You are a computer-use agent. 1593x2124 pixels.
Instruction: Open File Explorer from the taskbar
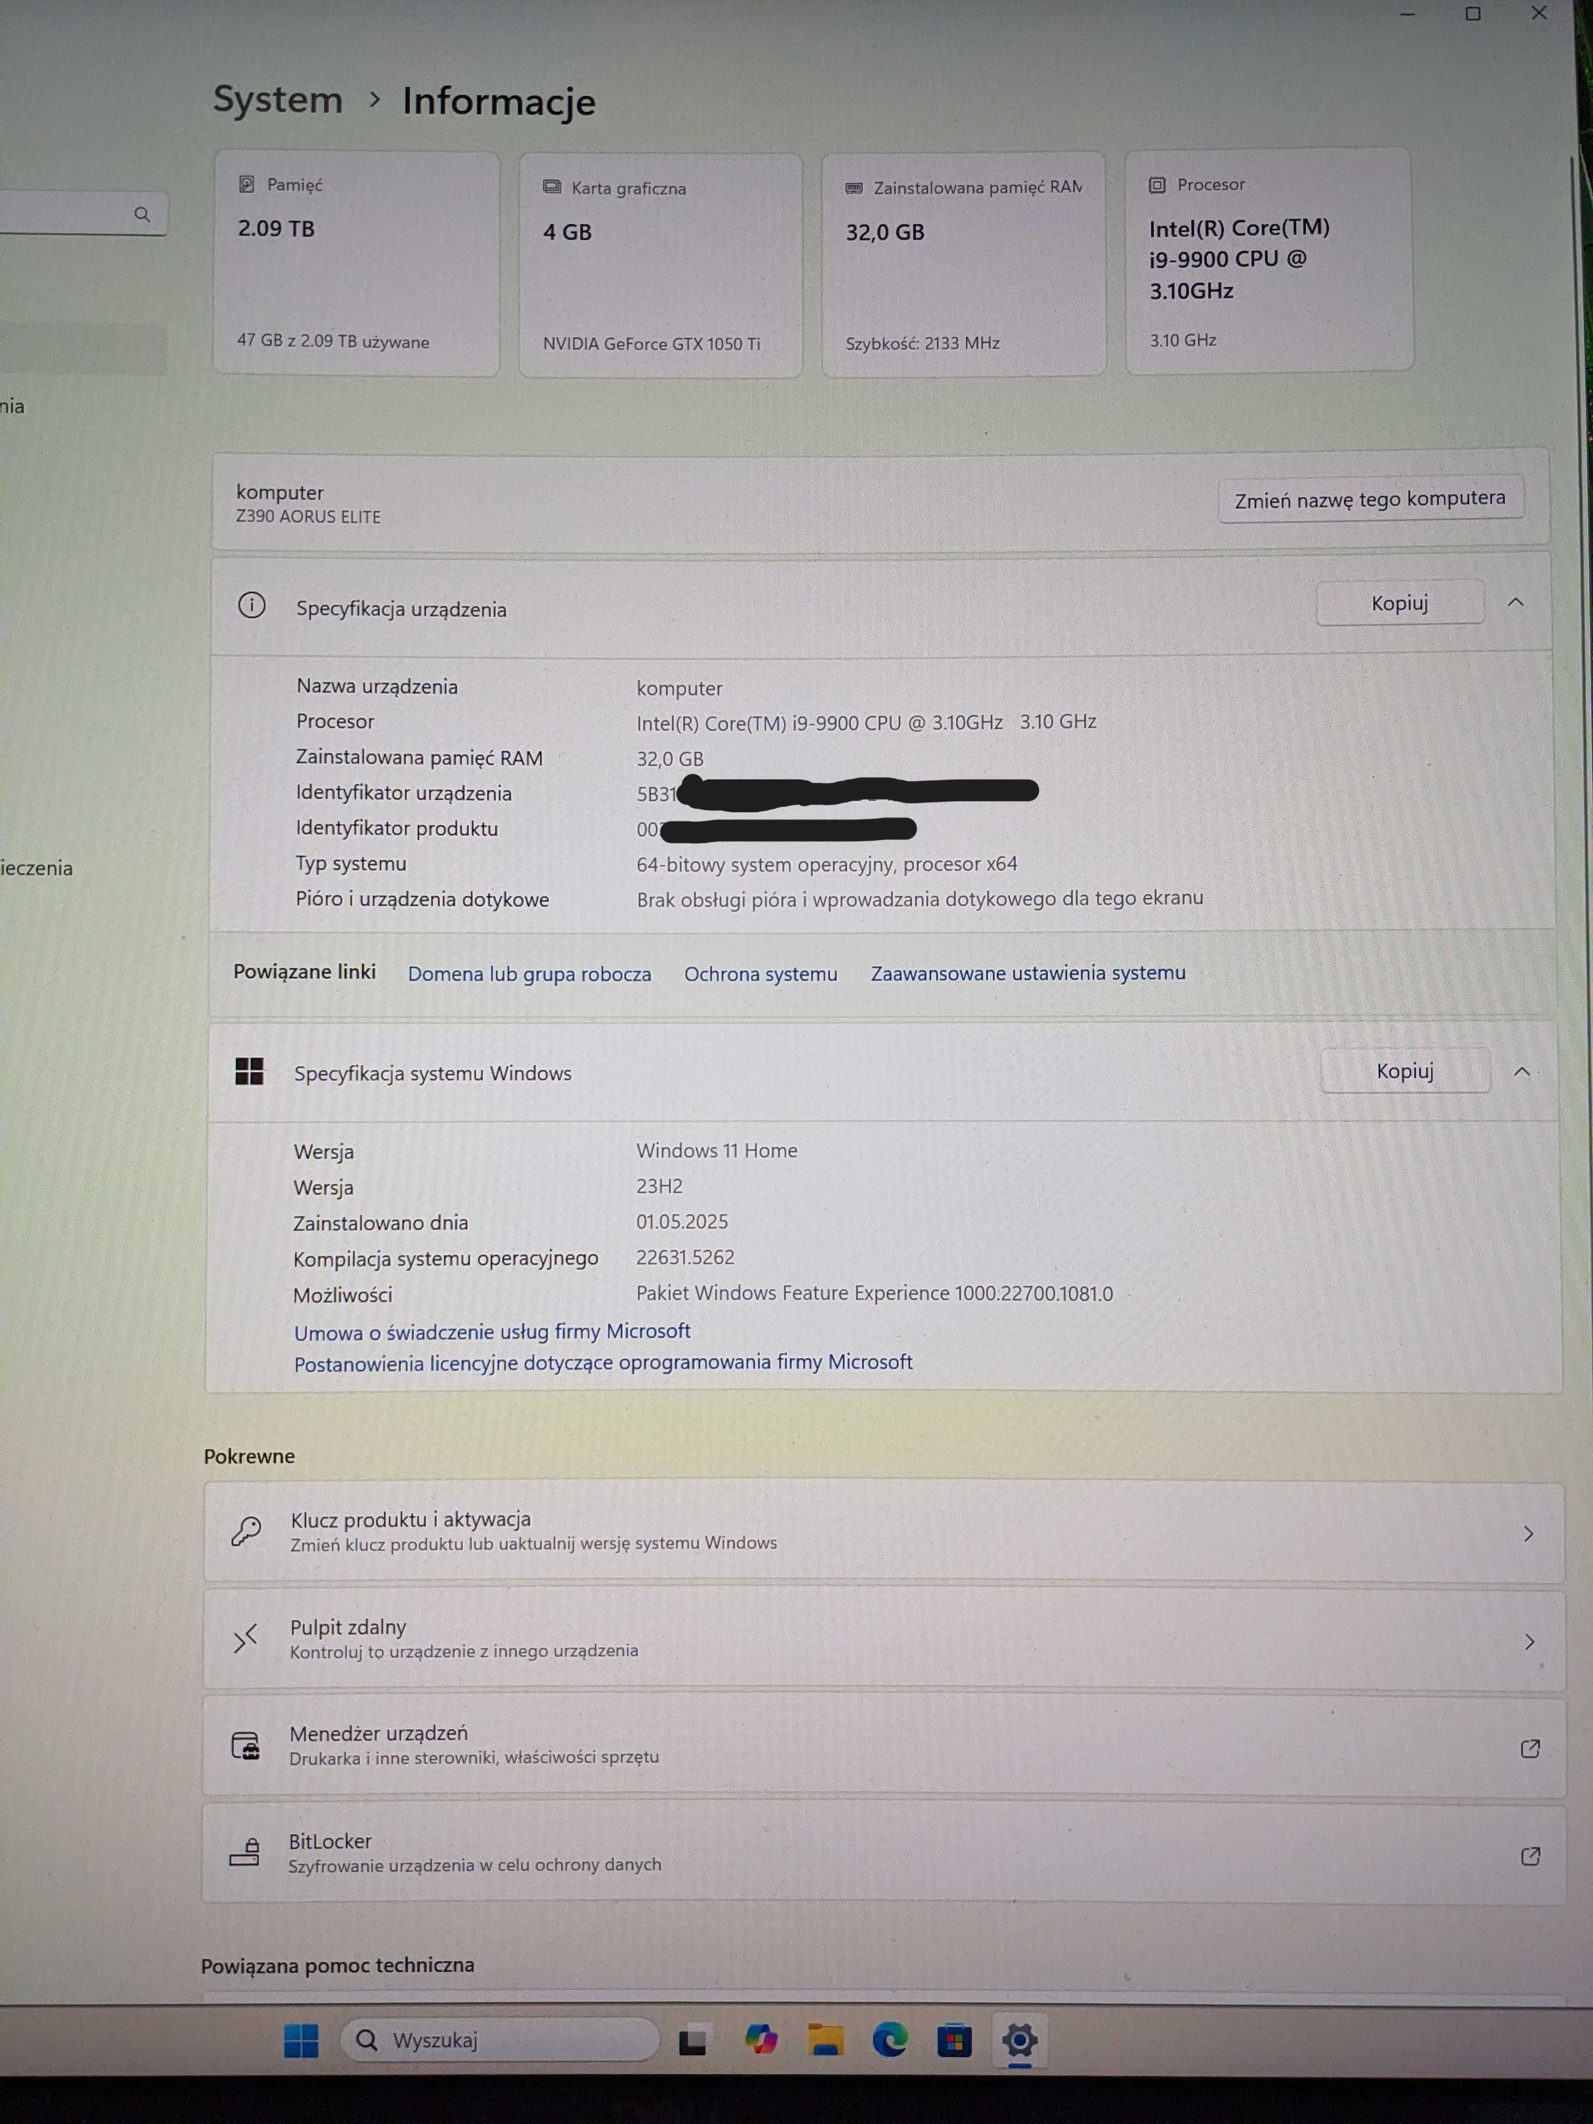[x=826, y=2040]
